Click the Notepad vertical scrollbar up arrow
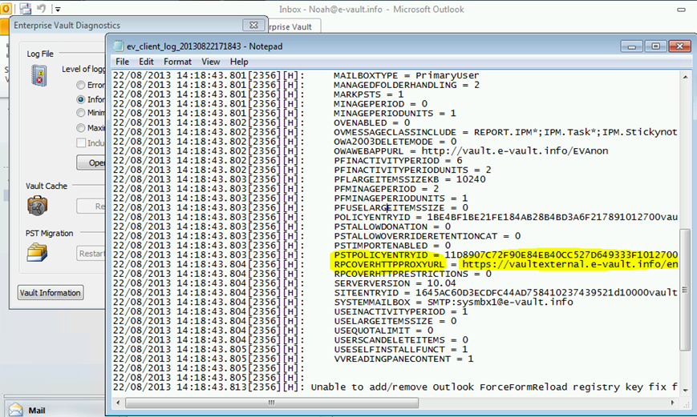 click(x=685, y=77)
